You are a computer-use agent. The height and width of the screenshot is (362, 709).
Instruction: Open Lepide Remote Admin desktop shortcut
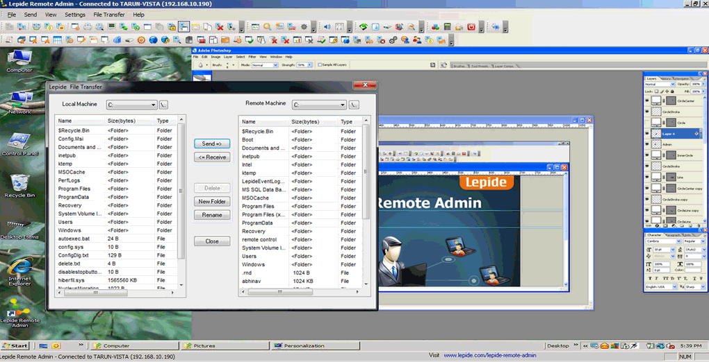pos(20,316)
